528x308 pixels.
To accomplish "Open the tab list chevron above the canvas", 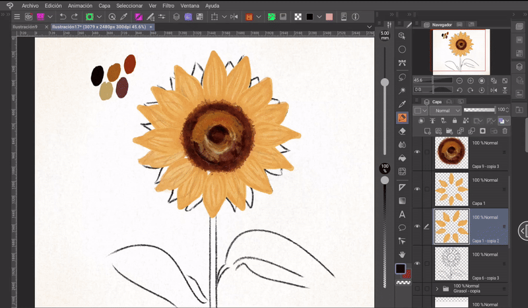I will coord(369,27).
